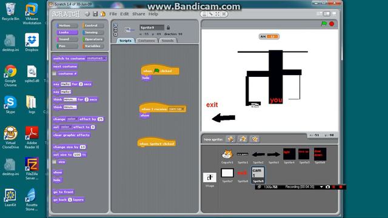
Task: Open message dropdown in when I receive block
Action: 176,109
